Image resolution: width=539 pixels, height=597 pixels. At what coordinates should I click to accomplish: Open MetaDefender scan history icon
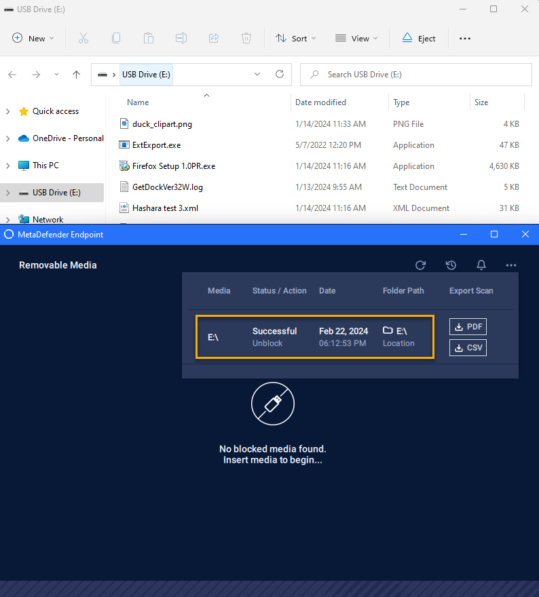point(451,265)
